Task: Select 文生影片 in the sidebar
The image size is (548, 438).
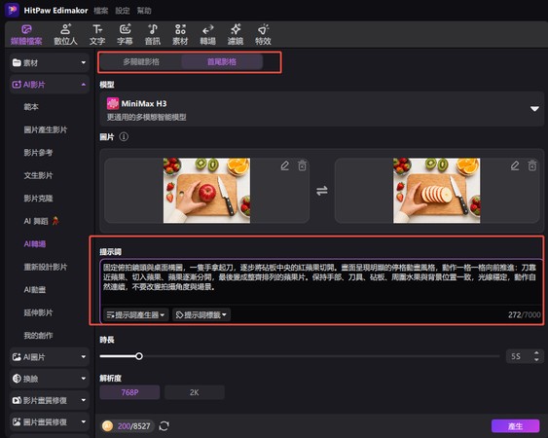Action: [38, 175]
